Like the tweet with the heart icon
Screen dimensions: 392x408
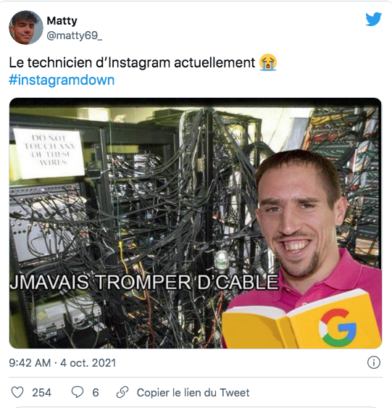coord(17,392)
